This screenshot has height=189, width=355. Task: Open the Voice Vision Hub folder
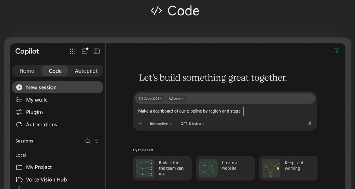click(x=58, y=179)
